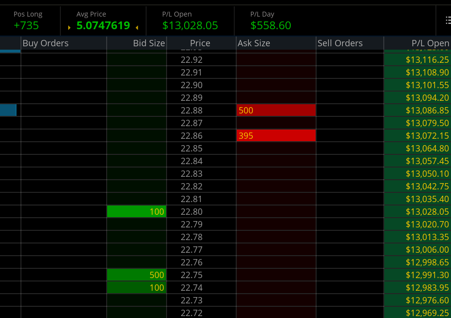Click price 22.83 in the ladder
Image resolution: width=451 pixels, height=318 pixels.
(191, 174)
